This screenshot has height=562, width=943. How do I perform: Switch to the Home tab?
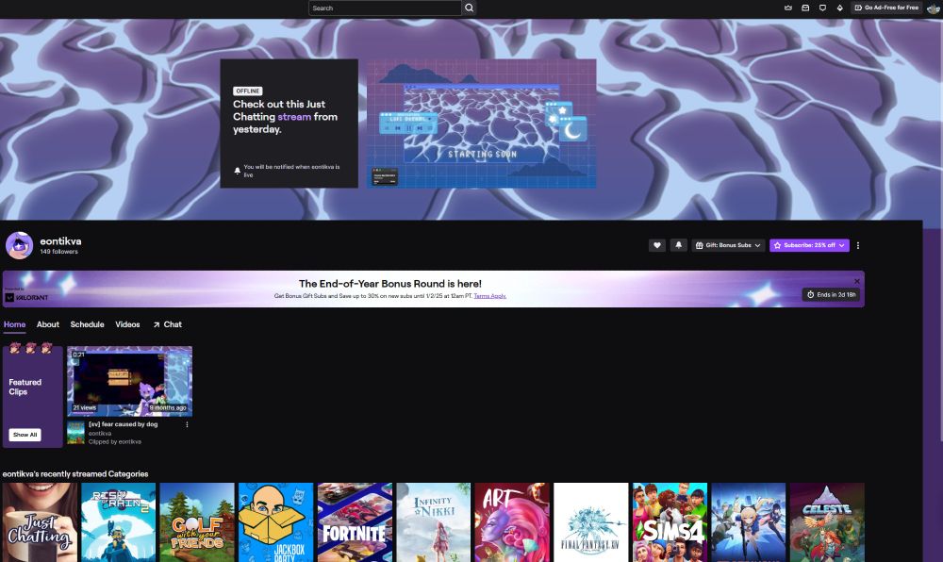(x=14, y=324)
